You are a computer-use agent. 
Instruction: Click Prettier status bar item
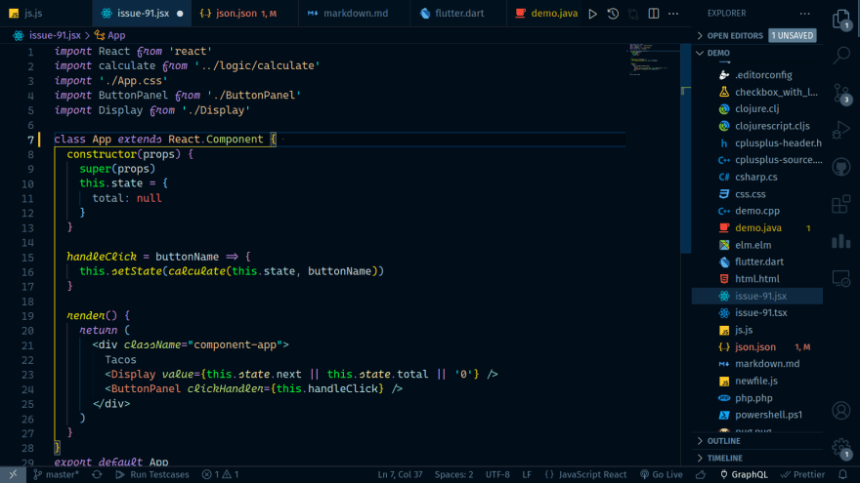click(802, 475)
